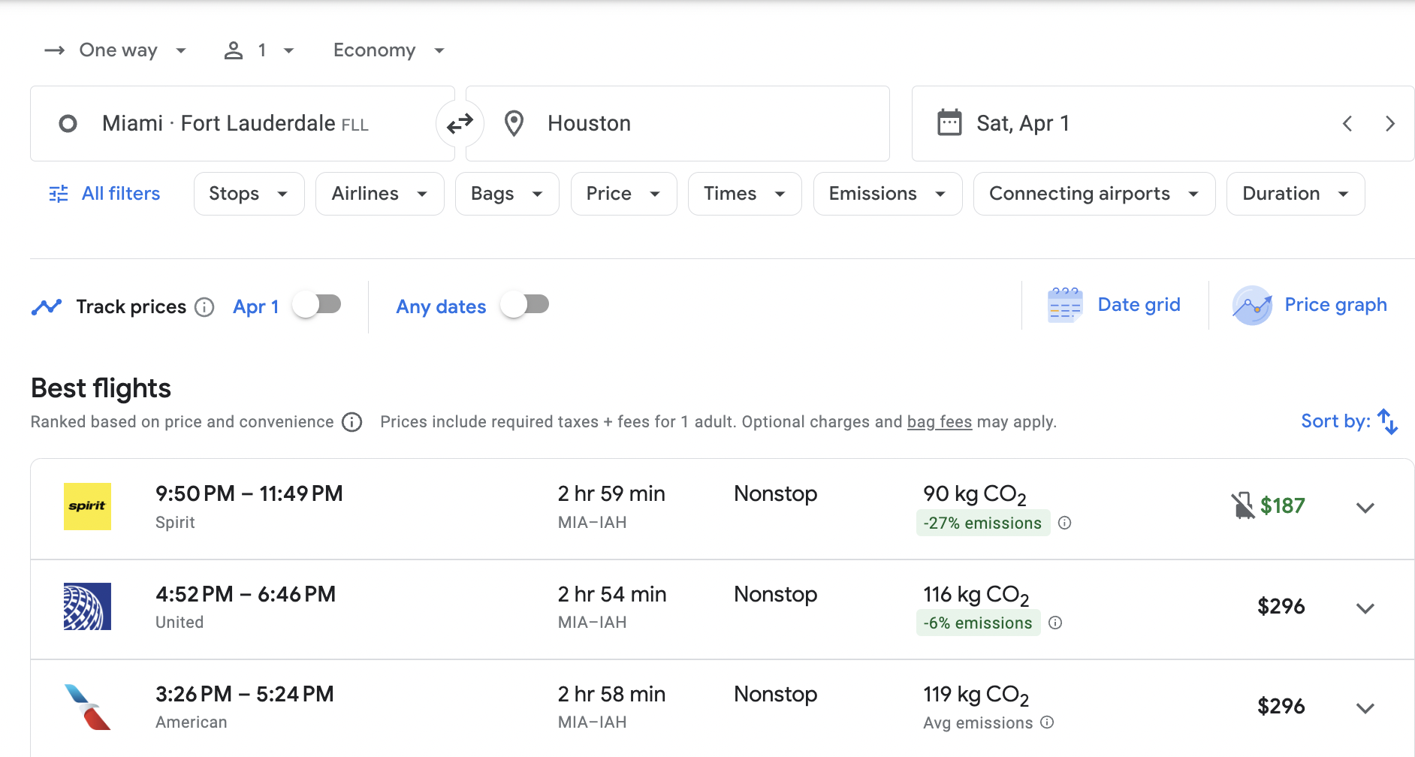Open the passenger count dropdown

[260, 50]
